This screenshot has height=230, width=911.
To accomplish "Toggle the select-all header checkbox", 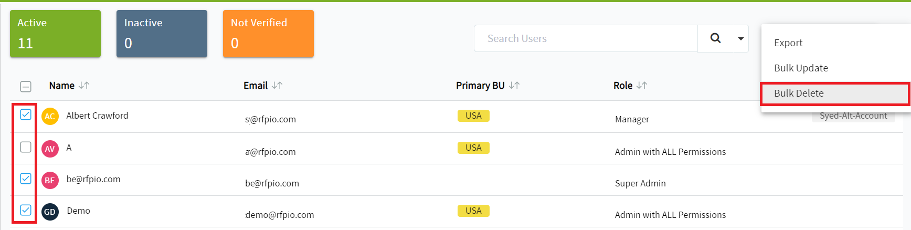I will click(26, 87).
